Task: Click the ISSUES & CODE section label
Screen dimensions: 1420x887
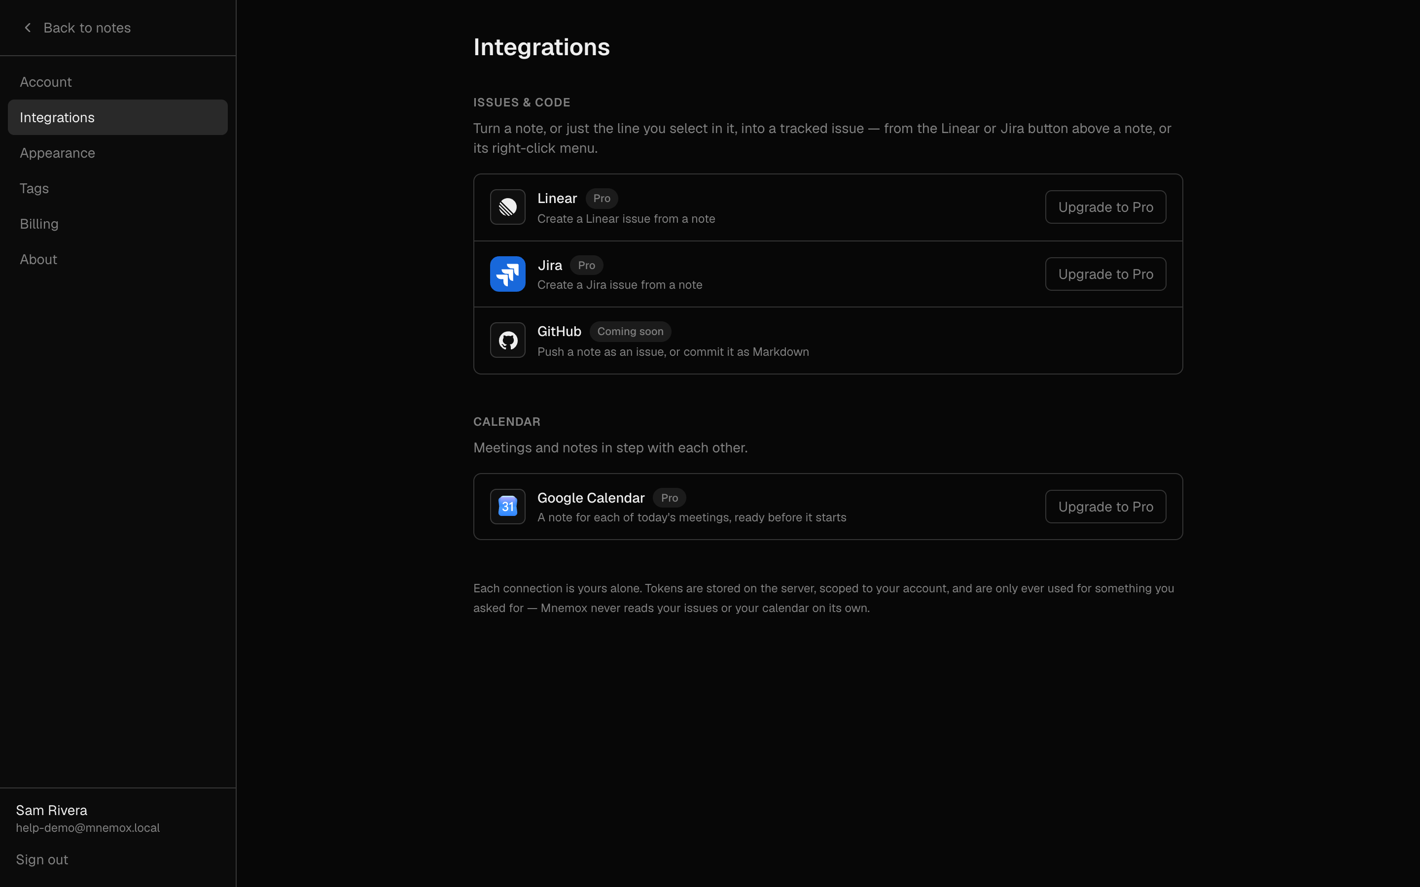Action: (x=522, y=102)
